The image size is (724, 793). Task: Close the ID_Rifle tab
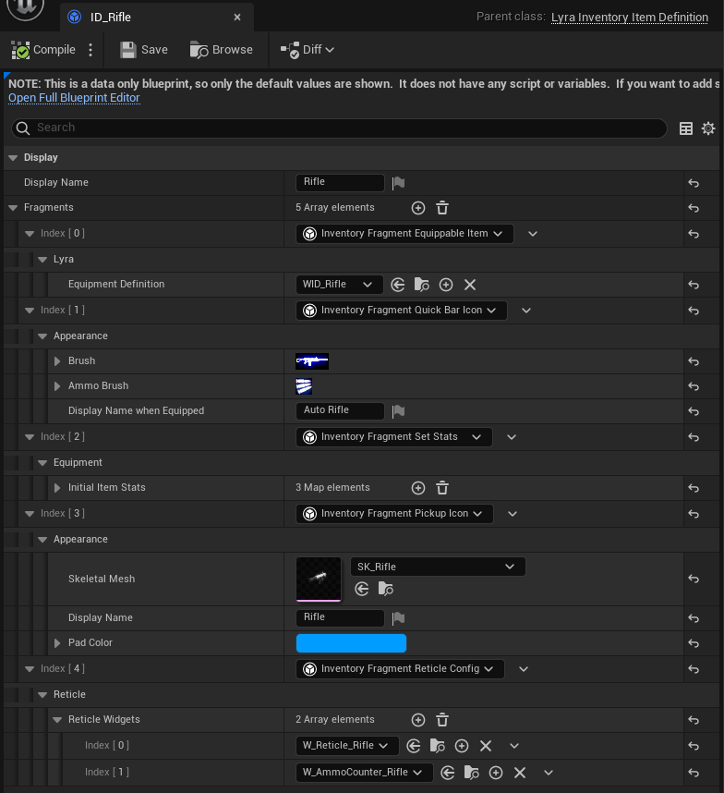(237, 18)
